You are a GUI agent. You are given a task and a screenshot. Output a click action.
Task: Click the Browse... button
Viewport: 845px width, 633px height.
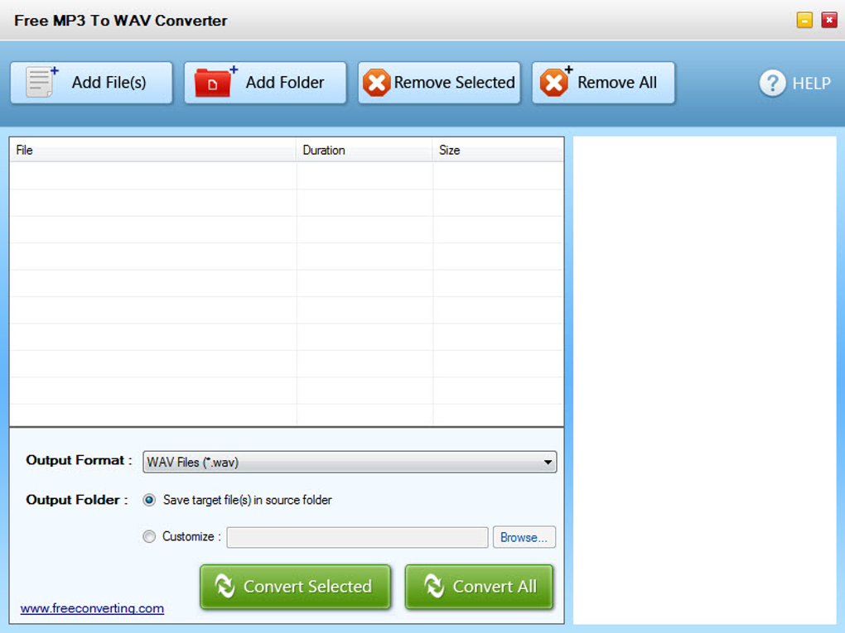click(524, 537)
